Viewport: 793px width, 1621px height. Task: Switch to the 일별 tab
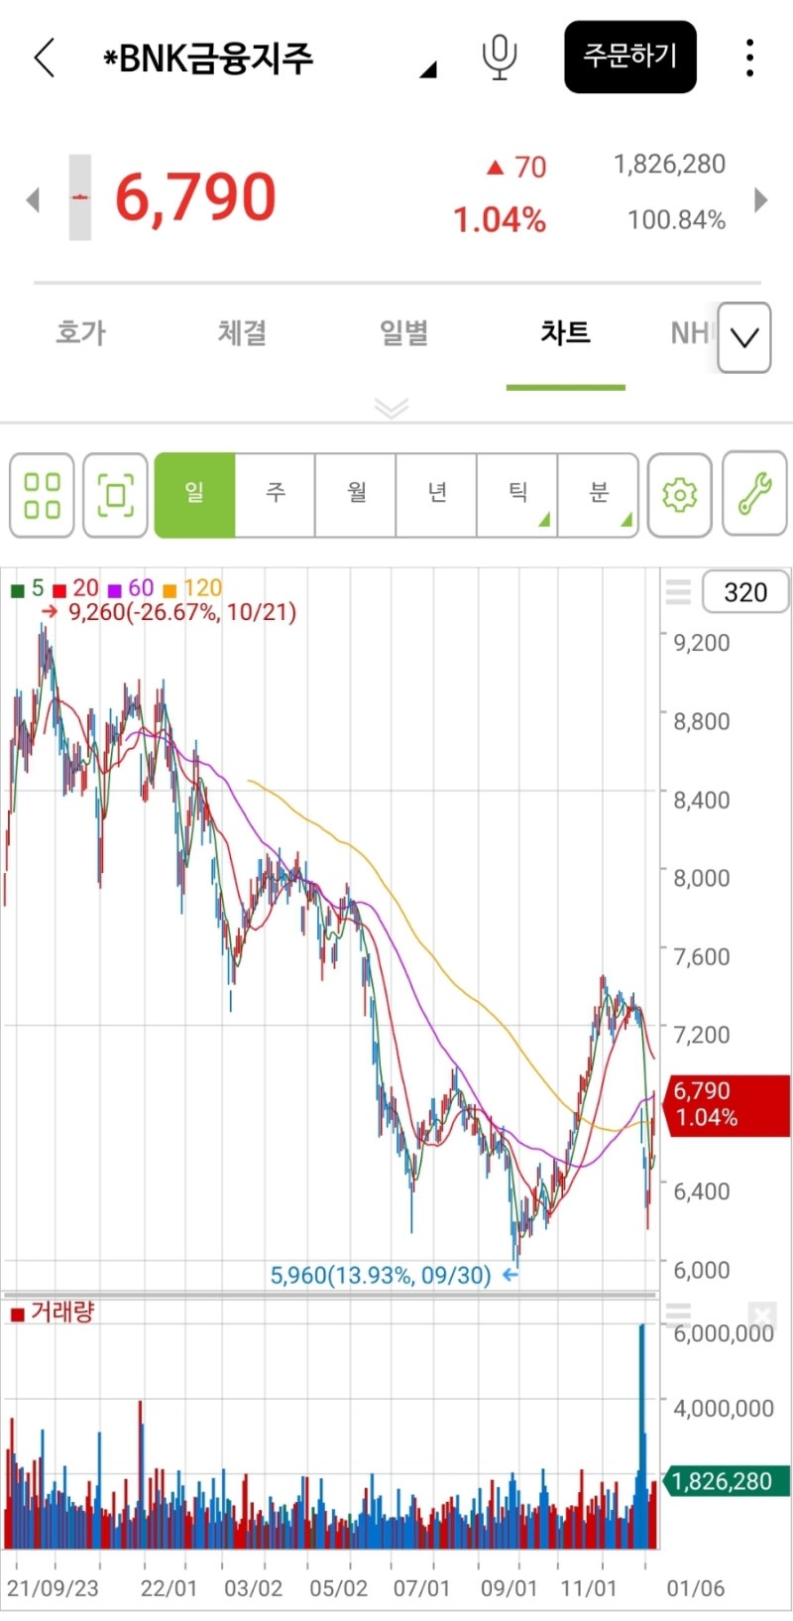(403, 332)
